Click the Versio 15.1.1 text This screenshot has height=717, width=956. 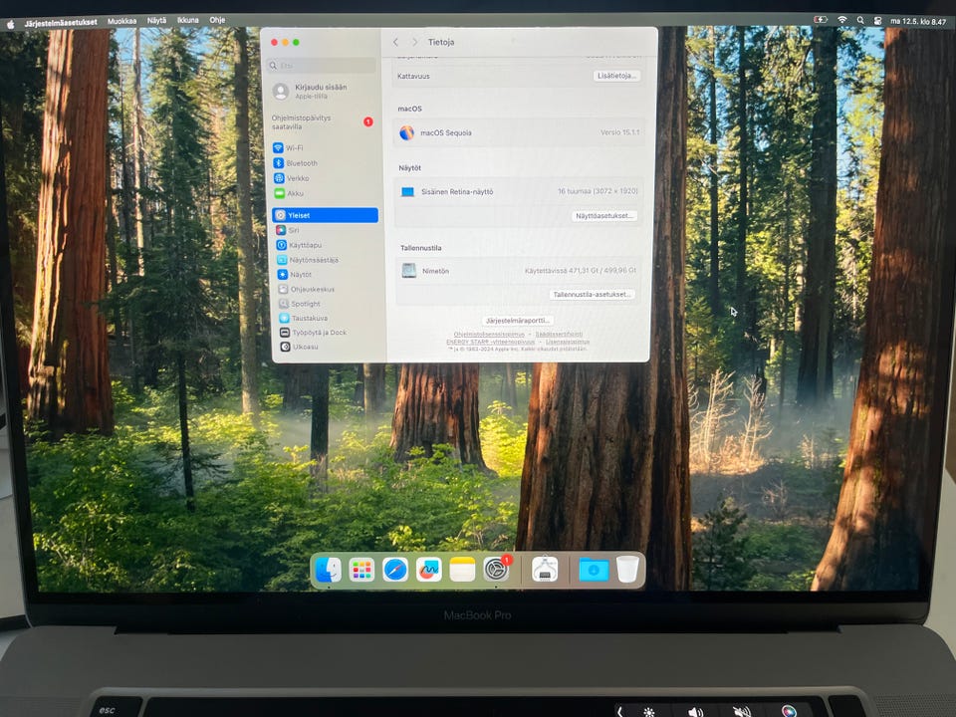point(620,132)
